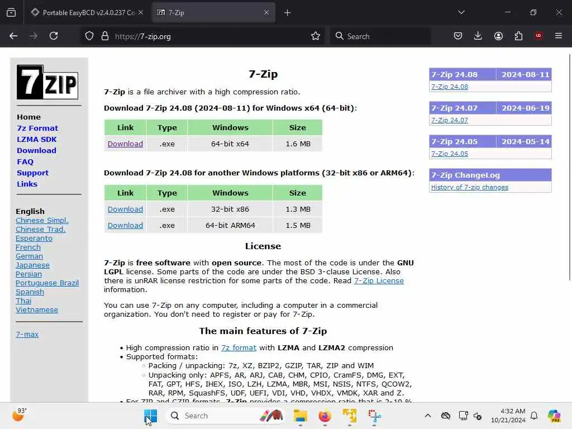The image size is (572, 429).
Task: Switch language to Persian
Action: pos(29,274)
